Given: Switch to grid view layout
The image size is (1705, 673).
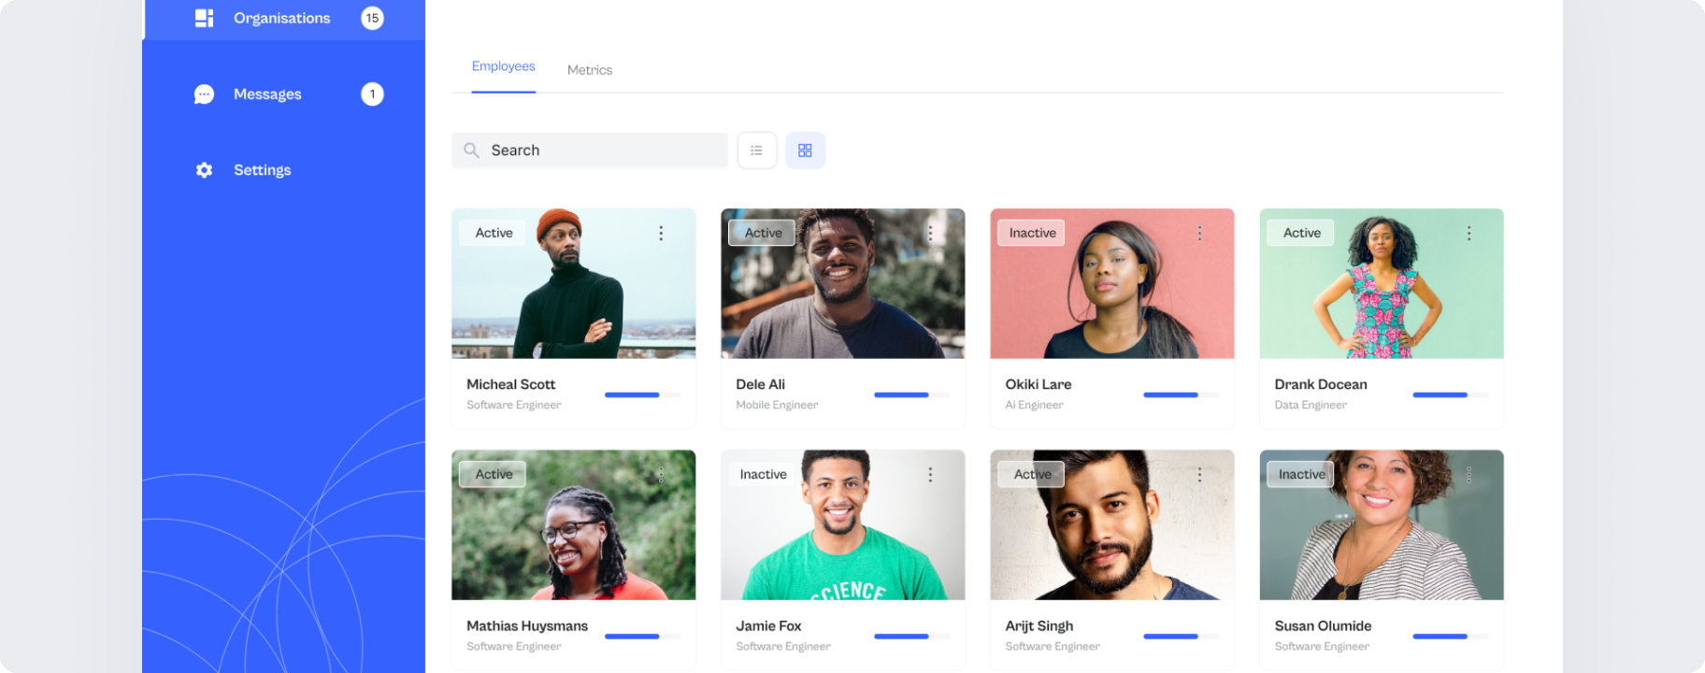Looking at the screenshot, I should 805,150.
